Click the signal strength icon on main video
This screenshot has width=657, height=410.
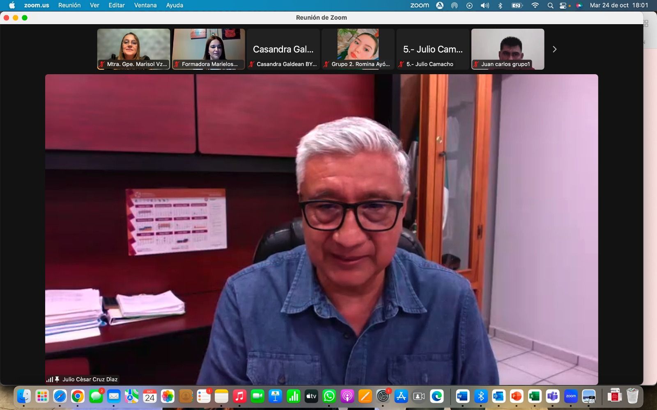click(x=50, y=380)
